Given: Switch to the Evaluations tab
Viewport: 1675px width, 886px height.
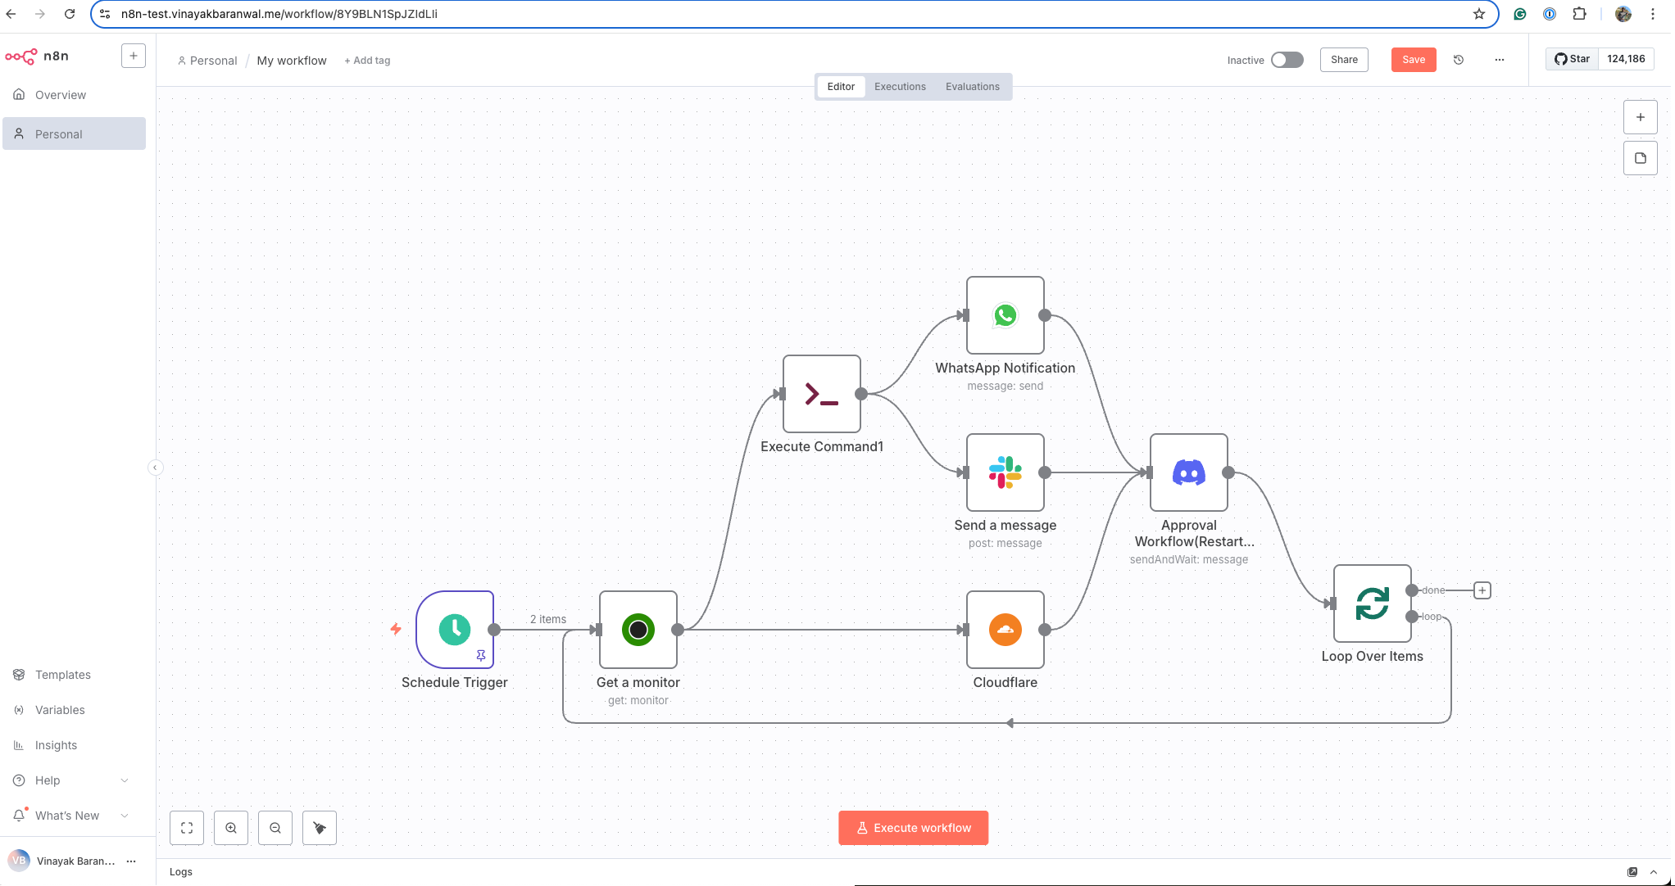Looking at the screenshot, I should 973,86.
